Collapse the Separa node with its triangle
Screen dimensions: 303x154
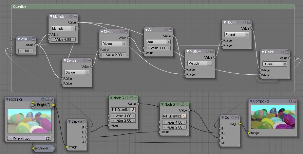click(70, 121)
